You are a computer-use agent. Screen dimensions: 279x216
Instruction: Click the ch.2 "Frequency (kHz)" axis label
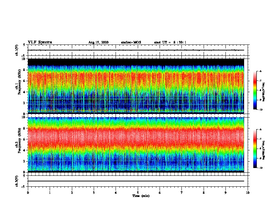[x=20, y=140]
